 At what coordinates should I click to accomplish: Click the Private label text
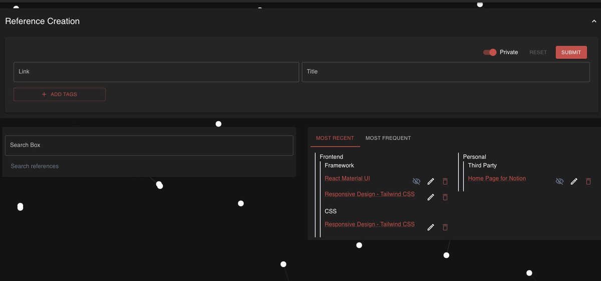(509, 52)
